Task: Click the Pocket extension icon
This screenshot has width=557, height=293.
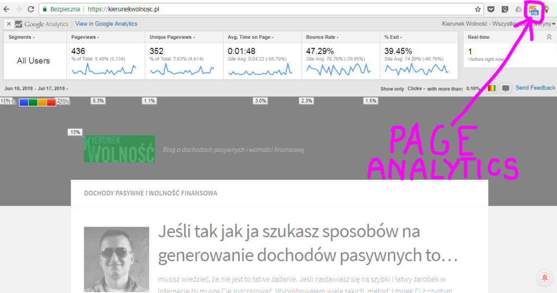Action: (491, 9)
